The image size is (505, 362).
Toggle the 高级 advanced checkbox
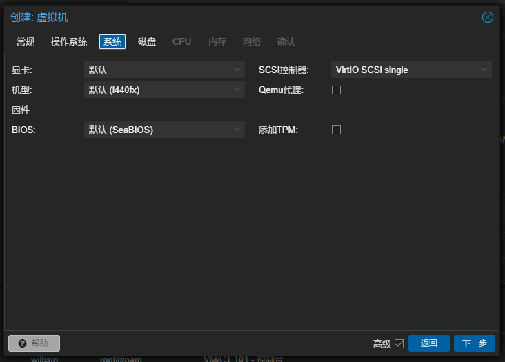(x=399, y=343)
